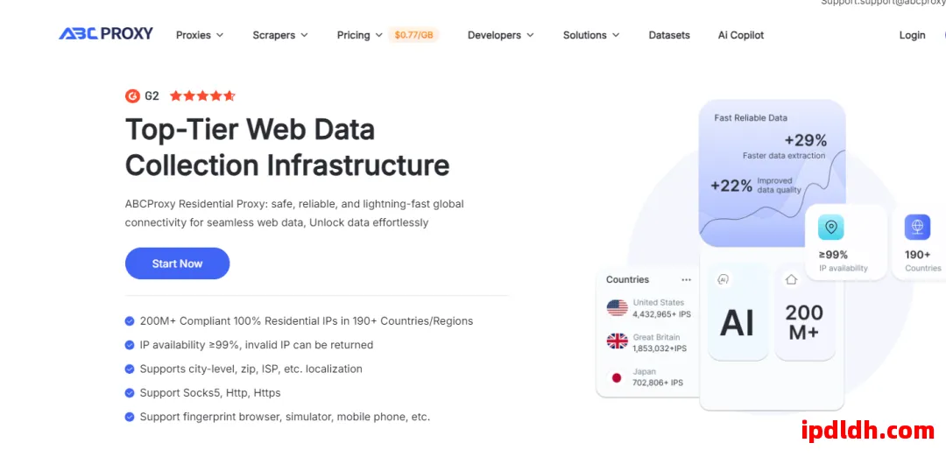Click the 200 M+ tile
946x457 pixels.
(805, 312)
